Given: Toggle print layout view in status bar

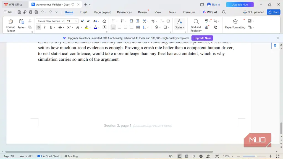Looking at the screenshot, I should pos(180,156).
